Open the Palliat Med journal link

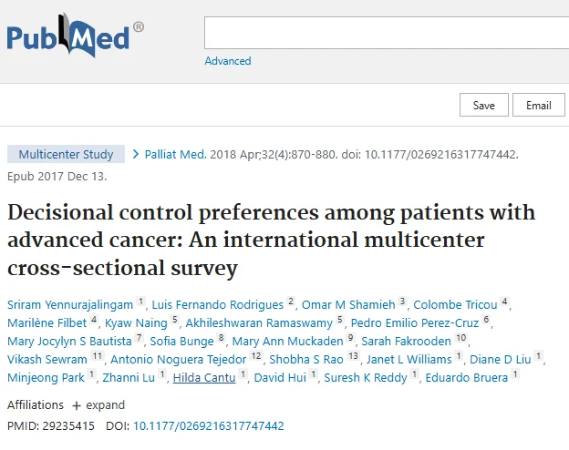click(175, 155)
